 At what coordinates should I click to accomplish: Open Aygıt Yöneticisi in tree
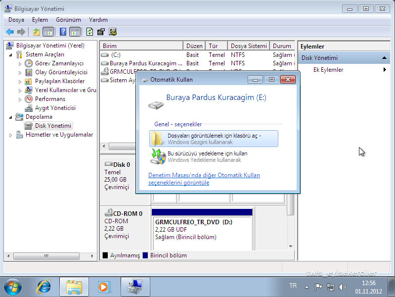tap(55, 108)
